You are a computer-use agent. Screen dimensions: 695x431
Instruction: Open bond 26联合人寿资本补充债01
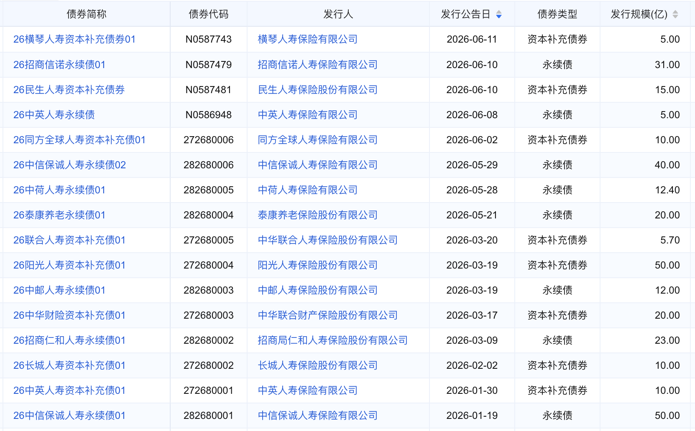coord(69,240)
